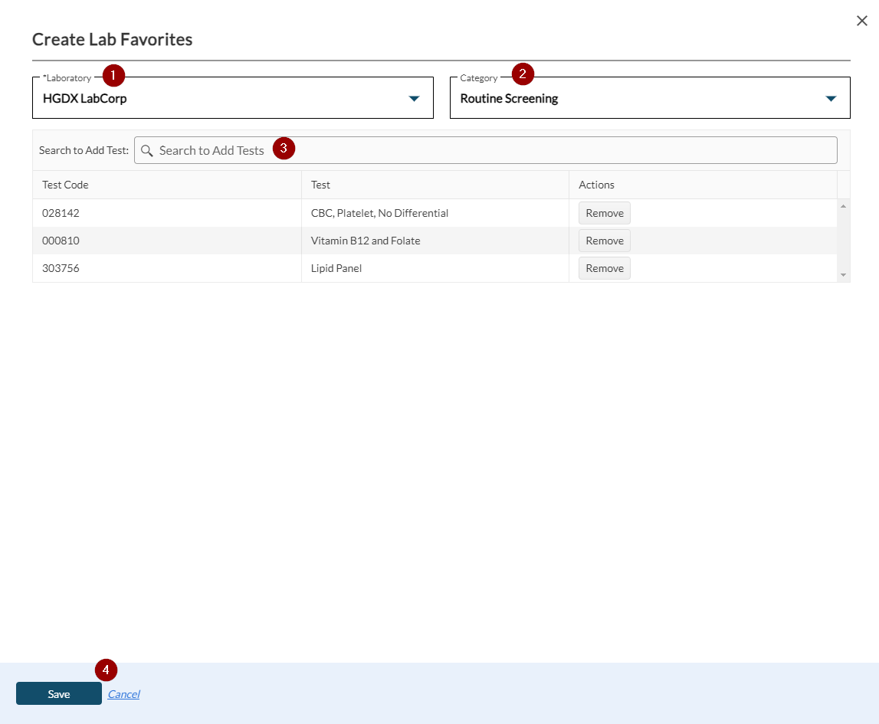Open the Category dropdown showing Routine Screening

coord(650,97)
